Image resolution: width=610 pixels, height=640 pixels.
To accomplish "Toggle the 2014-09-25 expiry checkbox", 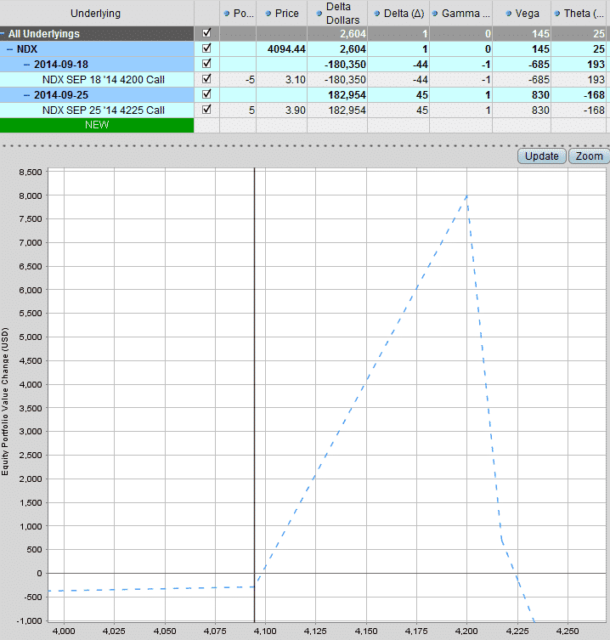I will pyautogui.click(x=206, y=93).
